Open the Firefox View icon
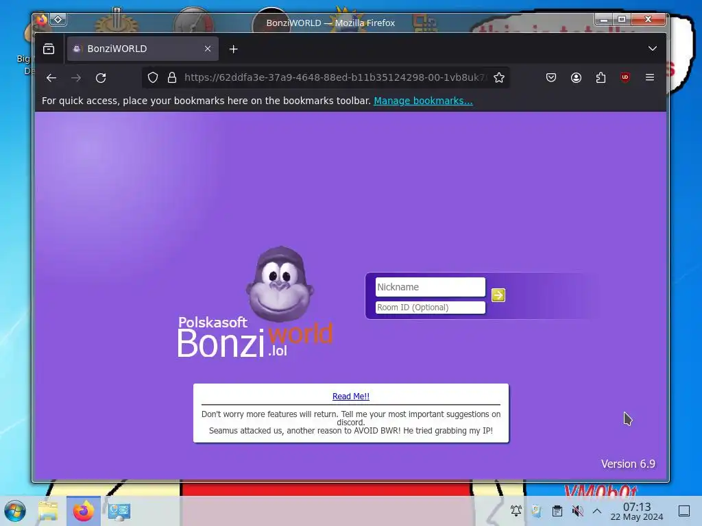 click(49, 49)
